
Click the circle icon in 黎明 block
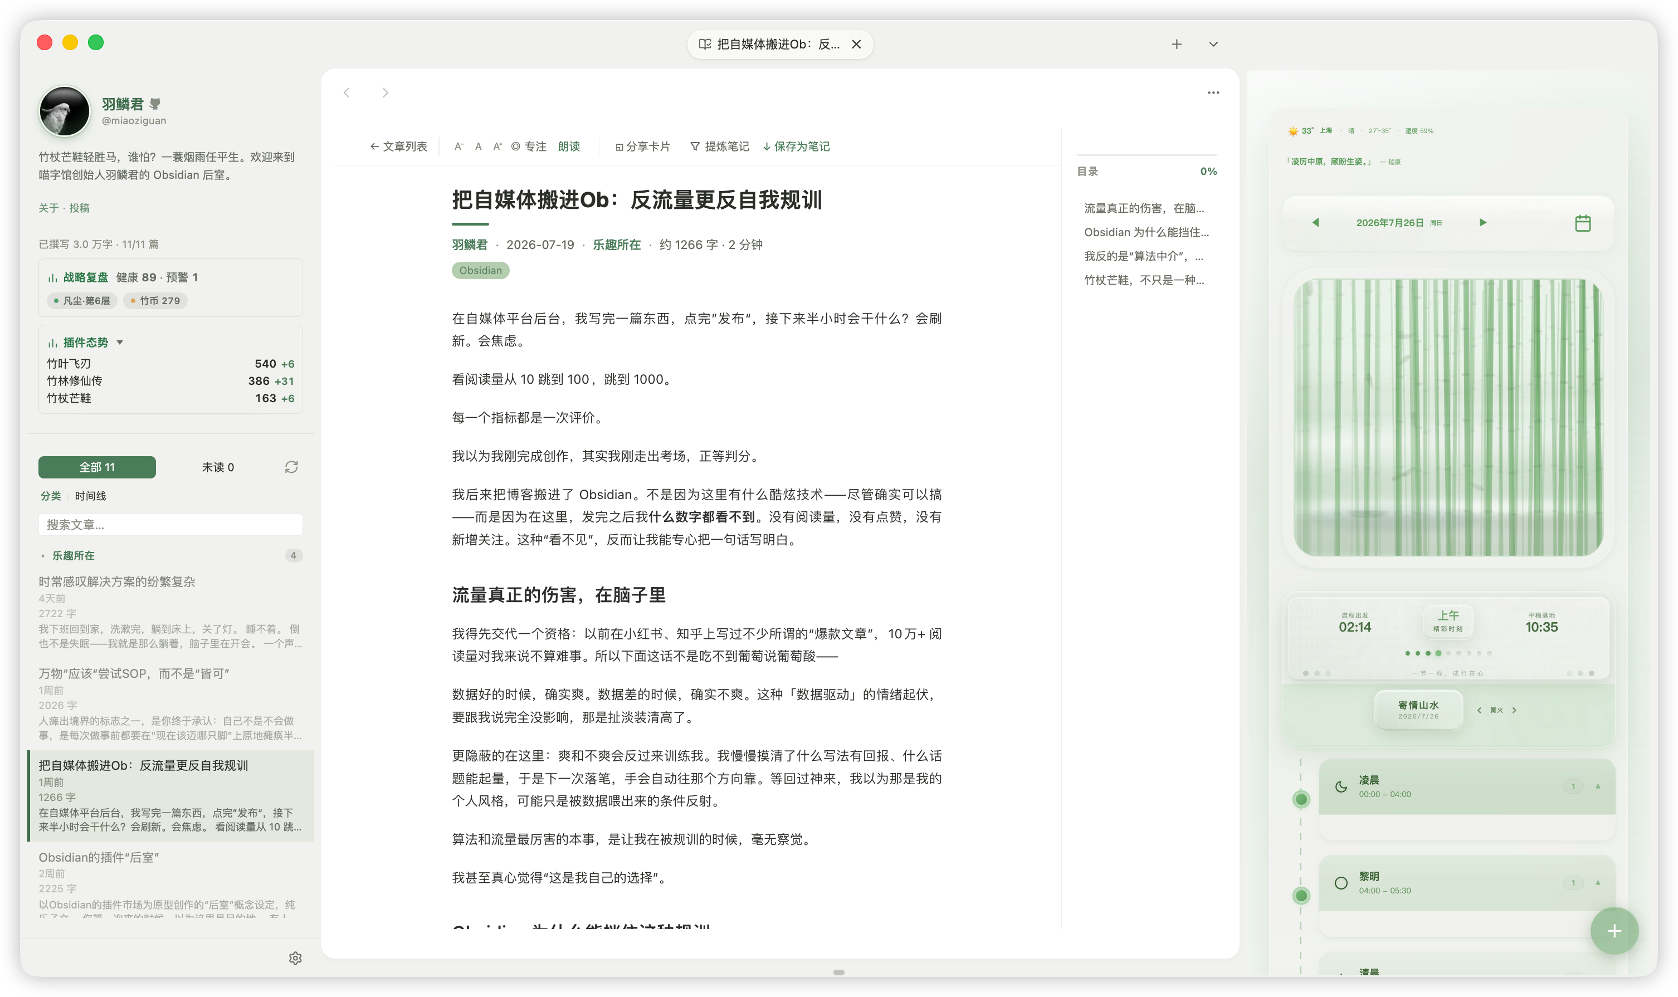pos(1340,883)
